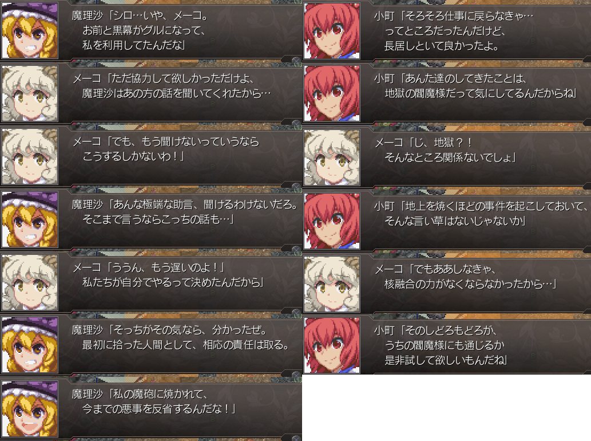Select Meeko's portrait next to 'ううん、もう遅いのよ'
Image resolution: width=591 pixels, height=441 pixels.
tap(30, 282)
